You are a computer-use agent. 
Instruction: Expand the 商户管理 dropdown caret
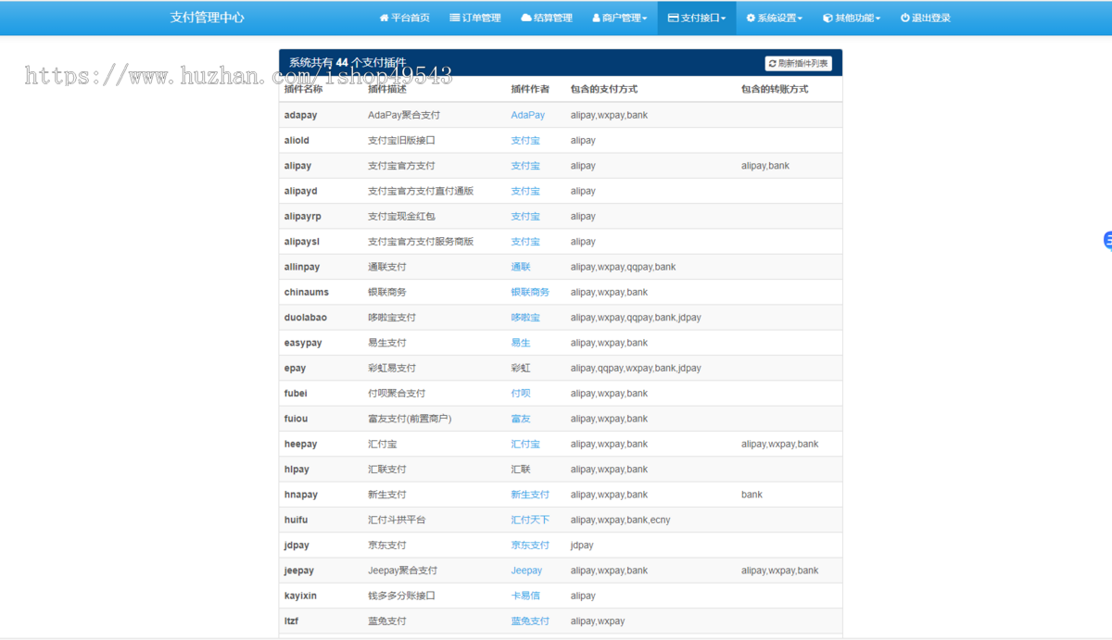[645, 19]
